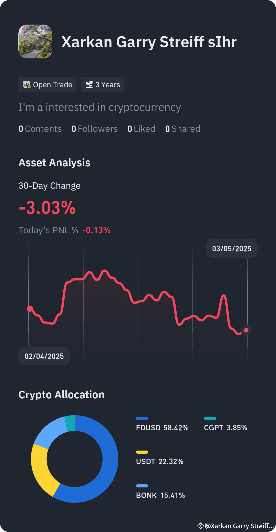Click the 02/04/2025 date marker
Image resolution: width=276 pixels, height=532 pixels.
point(44,356)
